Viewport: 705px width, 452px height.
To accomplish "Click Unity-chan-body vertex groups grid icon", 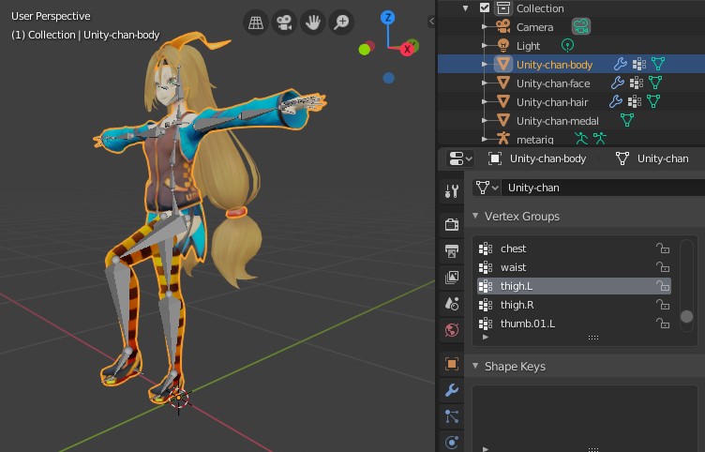I will click(x=639, y=65).
